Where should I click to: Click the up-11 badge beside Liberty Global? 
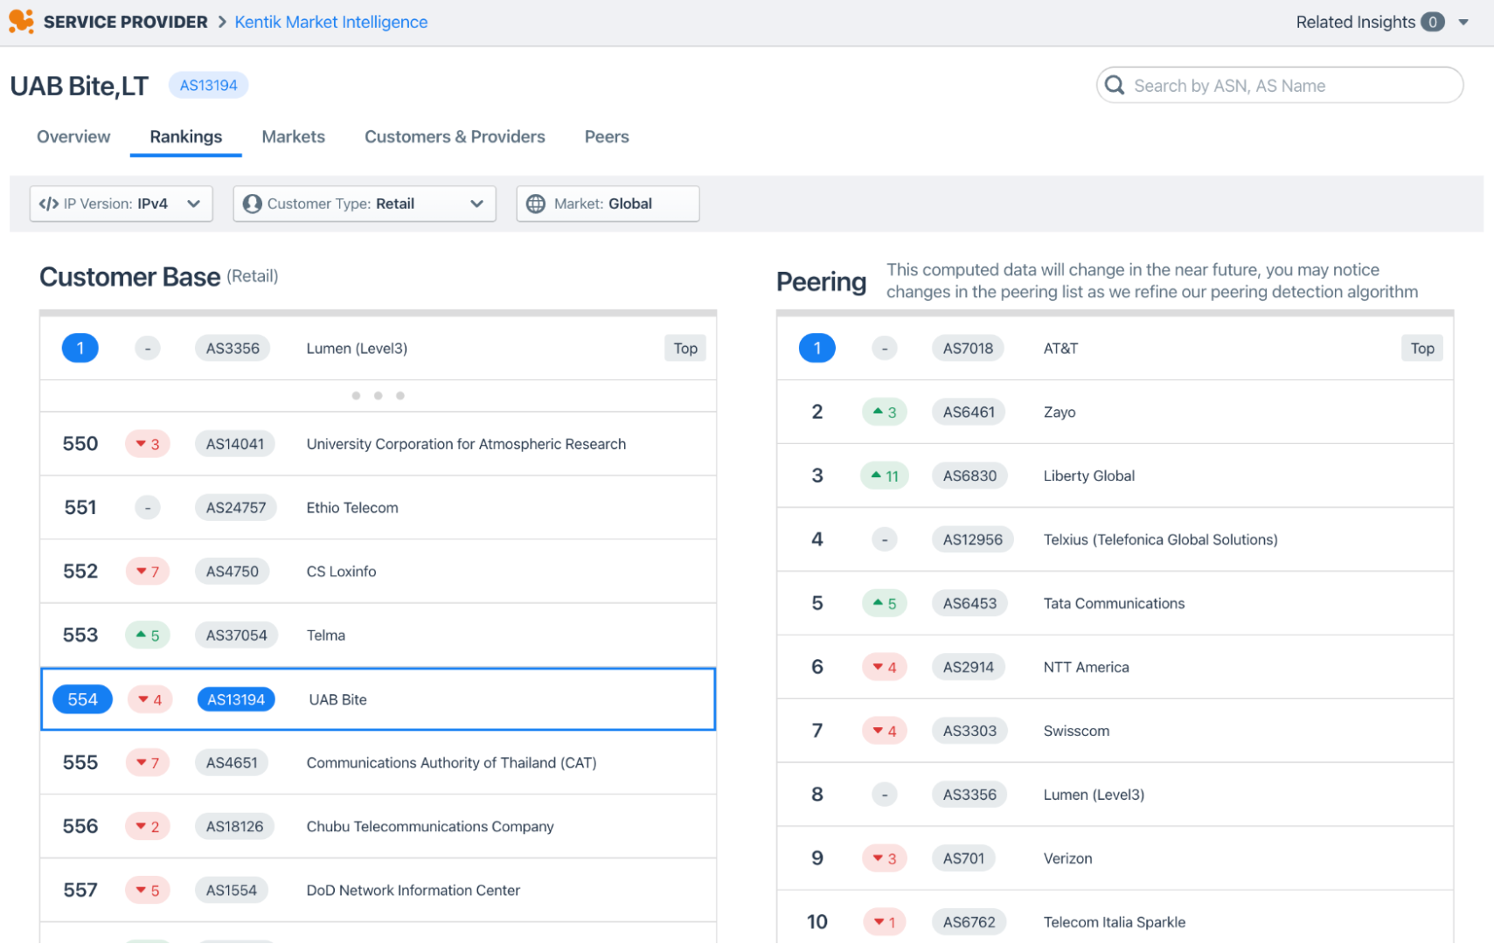pyautogui.click(x=884, y=475)
